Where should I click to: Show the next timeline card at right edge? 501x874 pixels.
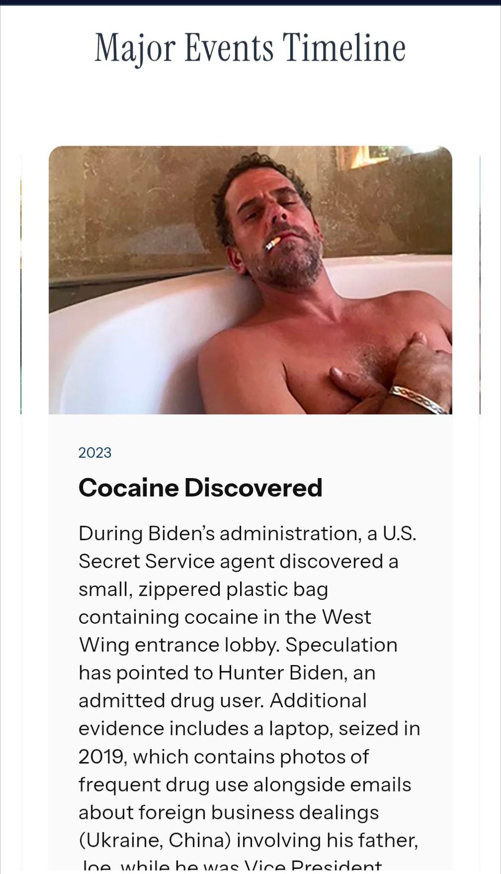tap(480, 285)
